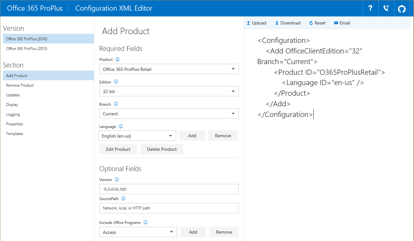414x241 pixels.
Task: Open the Edition 32-bit dropdown
Action: click(x=169, y=92)
